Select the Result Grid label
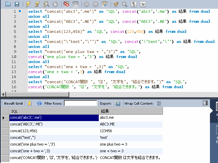The width and height of the screenshot is (218, 163). (13, 103)
